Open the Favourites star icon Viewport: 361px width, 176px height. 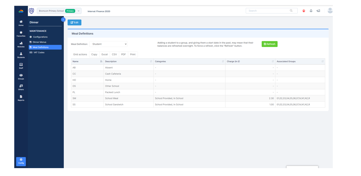click(x=21, y=34)
